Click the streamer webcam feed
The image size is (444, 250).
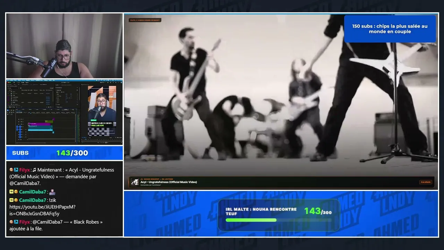point(65,46)
